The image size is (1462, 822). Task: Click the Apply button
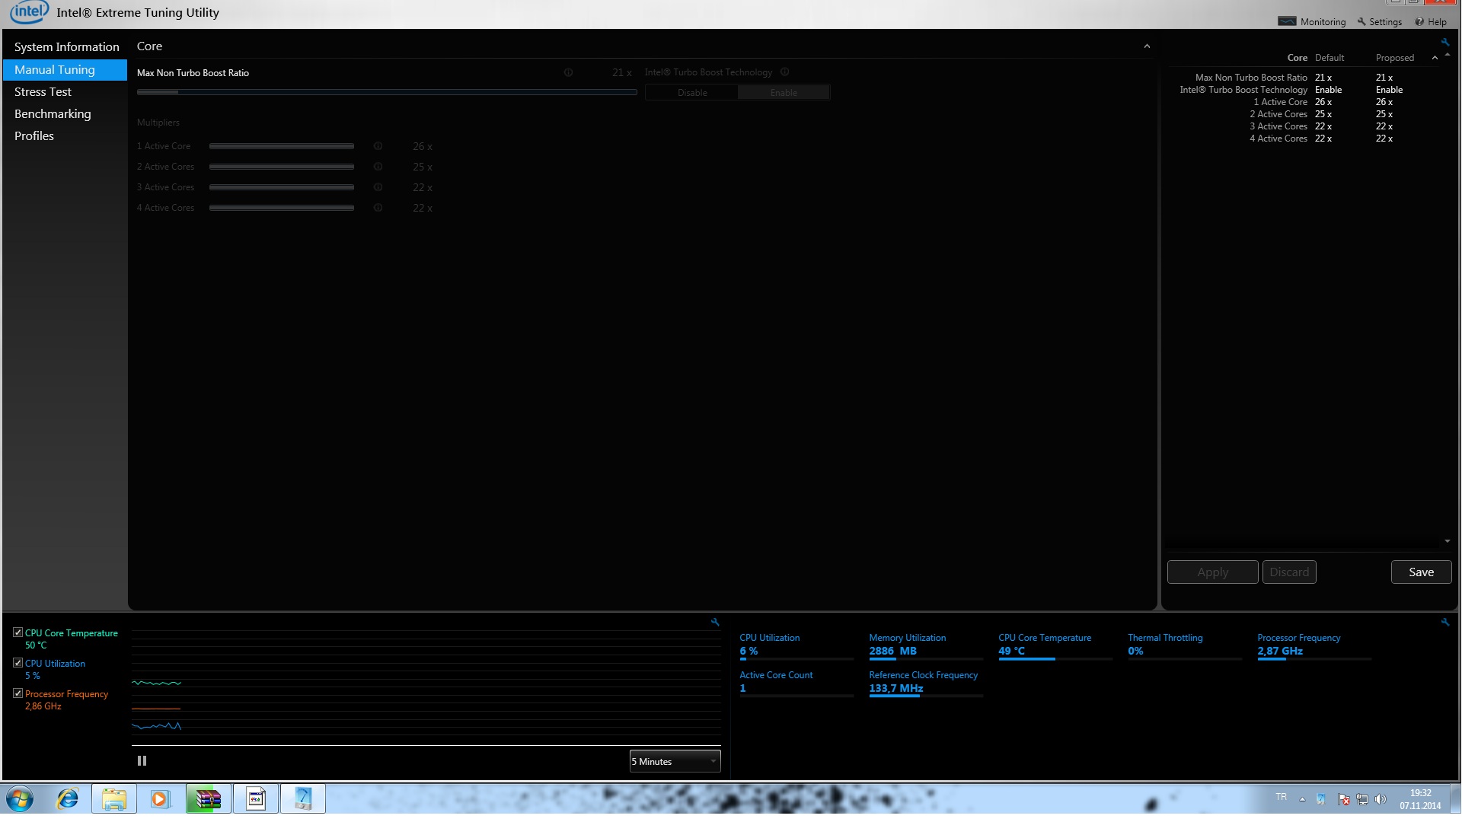pos(1213,572)
